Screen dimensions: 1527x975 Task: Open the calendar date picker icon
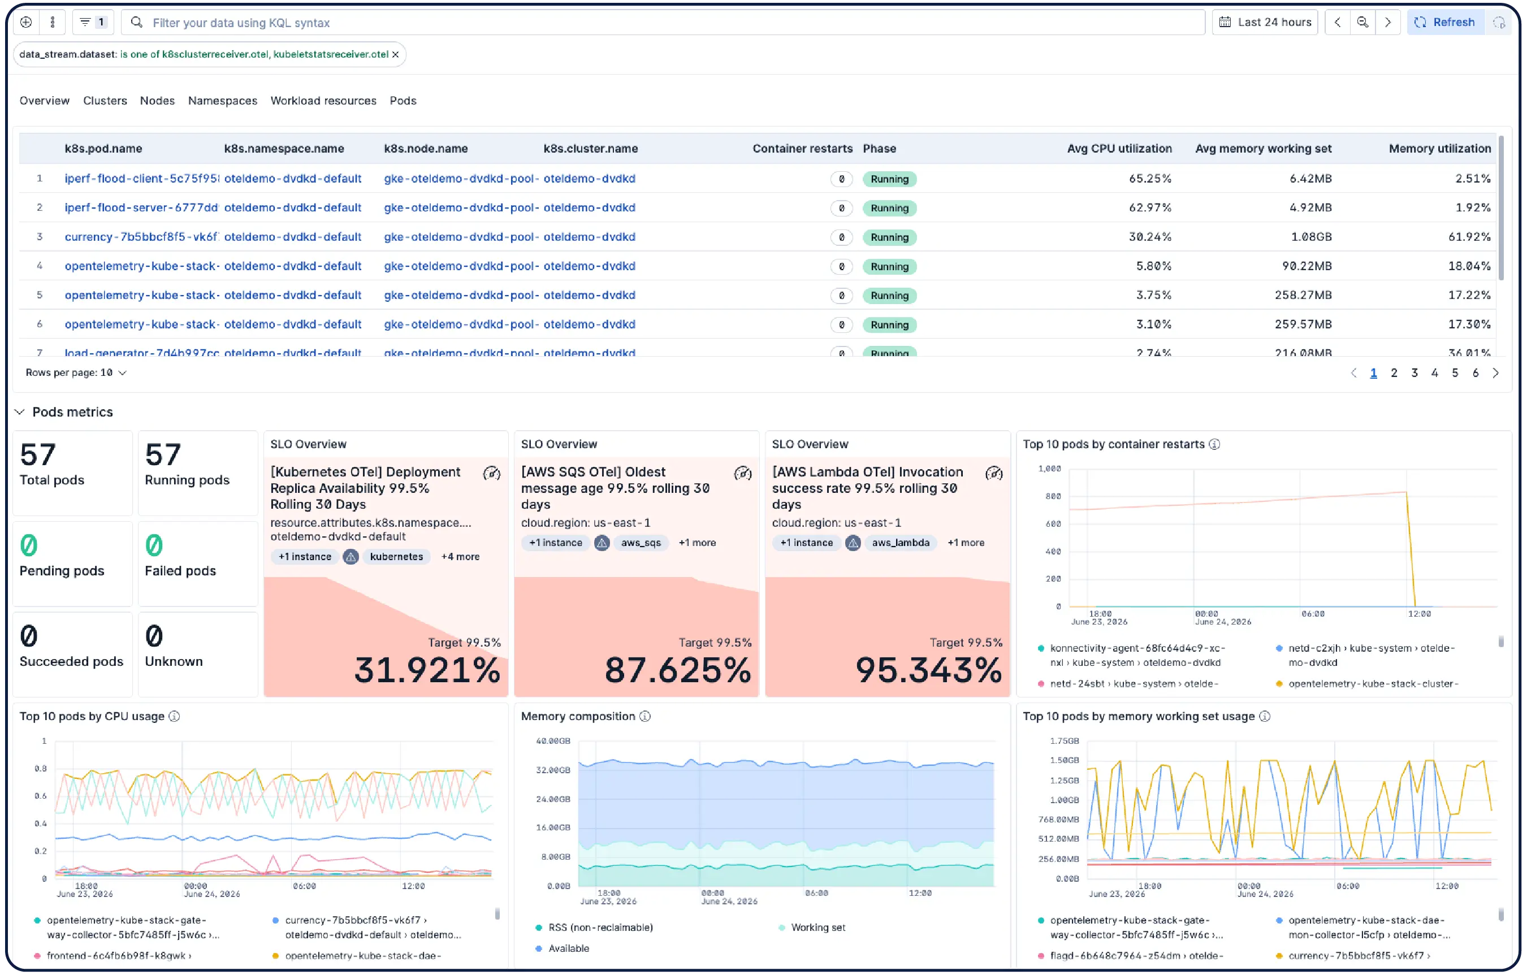coord(1225,22)
